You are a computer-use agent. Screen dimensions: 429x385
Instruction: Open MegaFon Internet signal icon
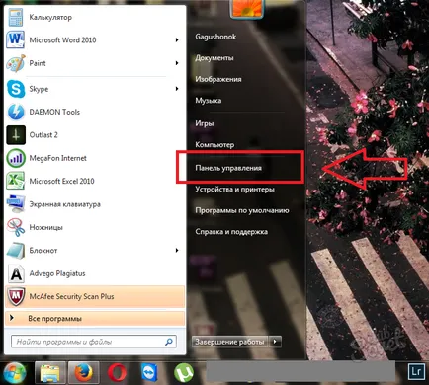click(16, 158)
